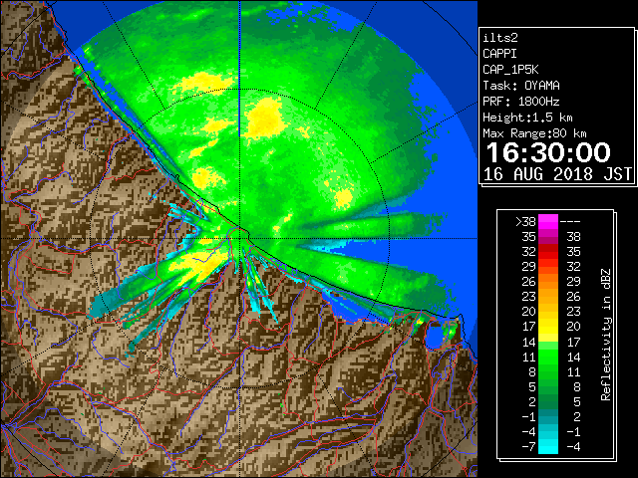Click the vertical "Reflectivity in dBZ" legend title
638x478 pixels.
point(606,335)
